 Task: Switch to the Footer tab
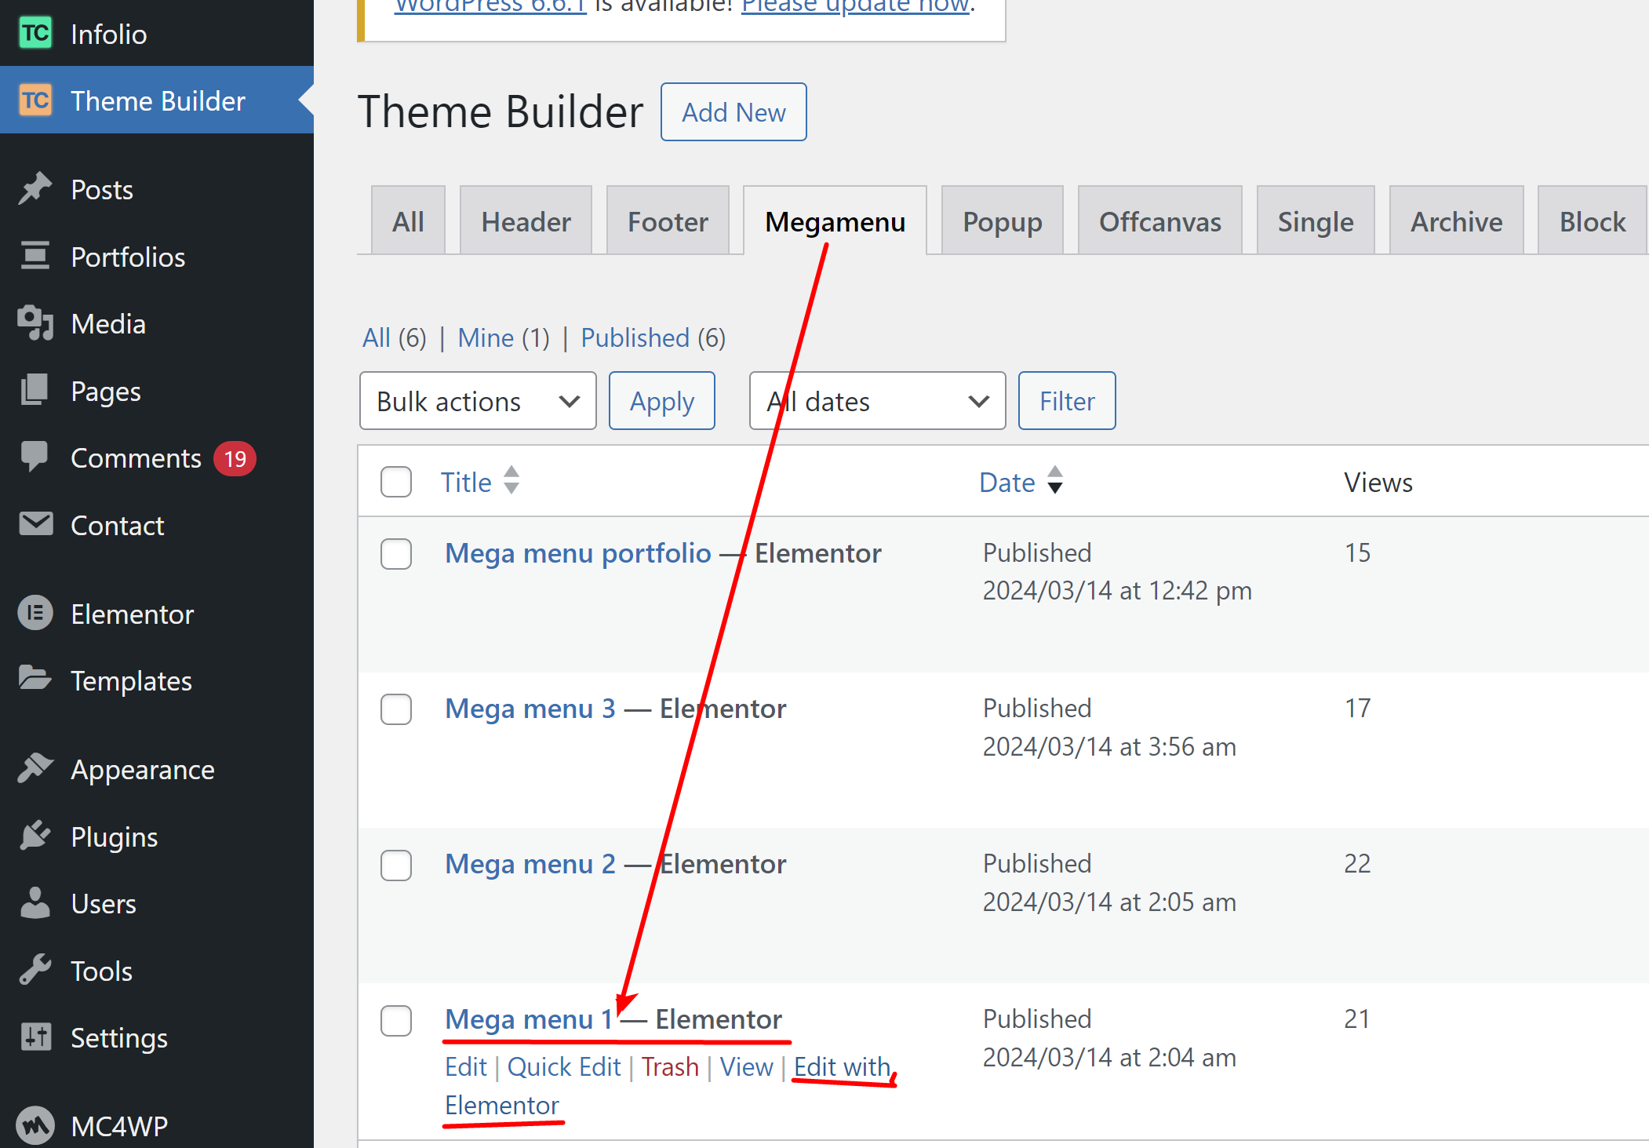668,220
